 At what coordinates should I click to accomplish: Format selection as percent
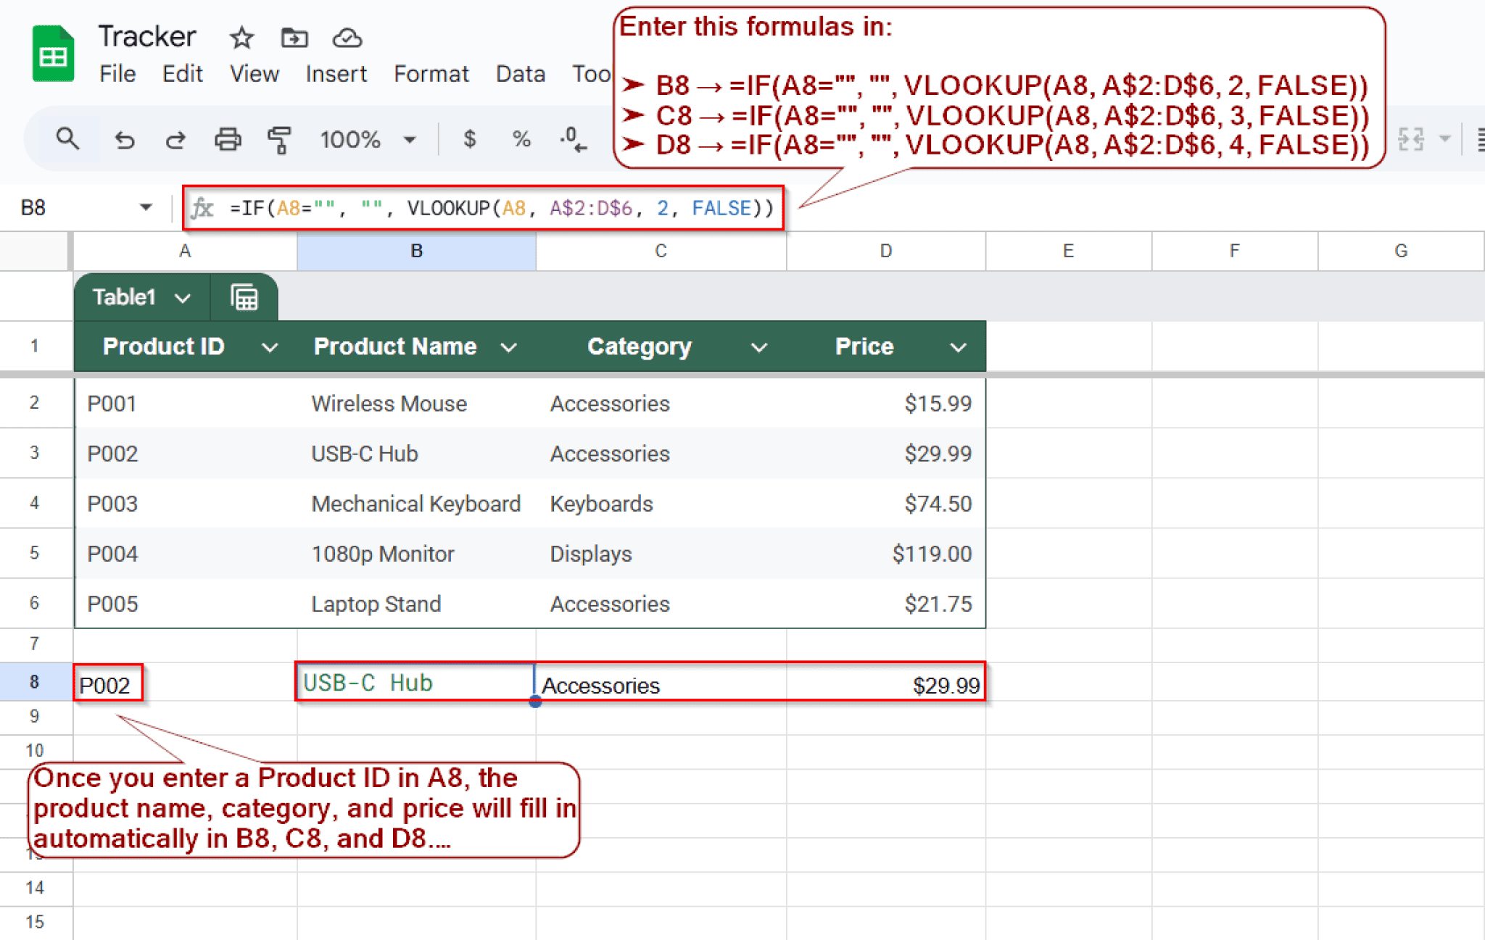(x=521, y=139)
